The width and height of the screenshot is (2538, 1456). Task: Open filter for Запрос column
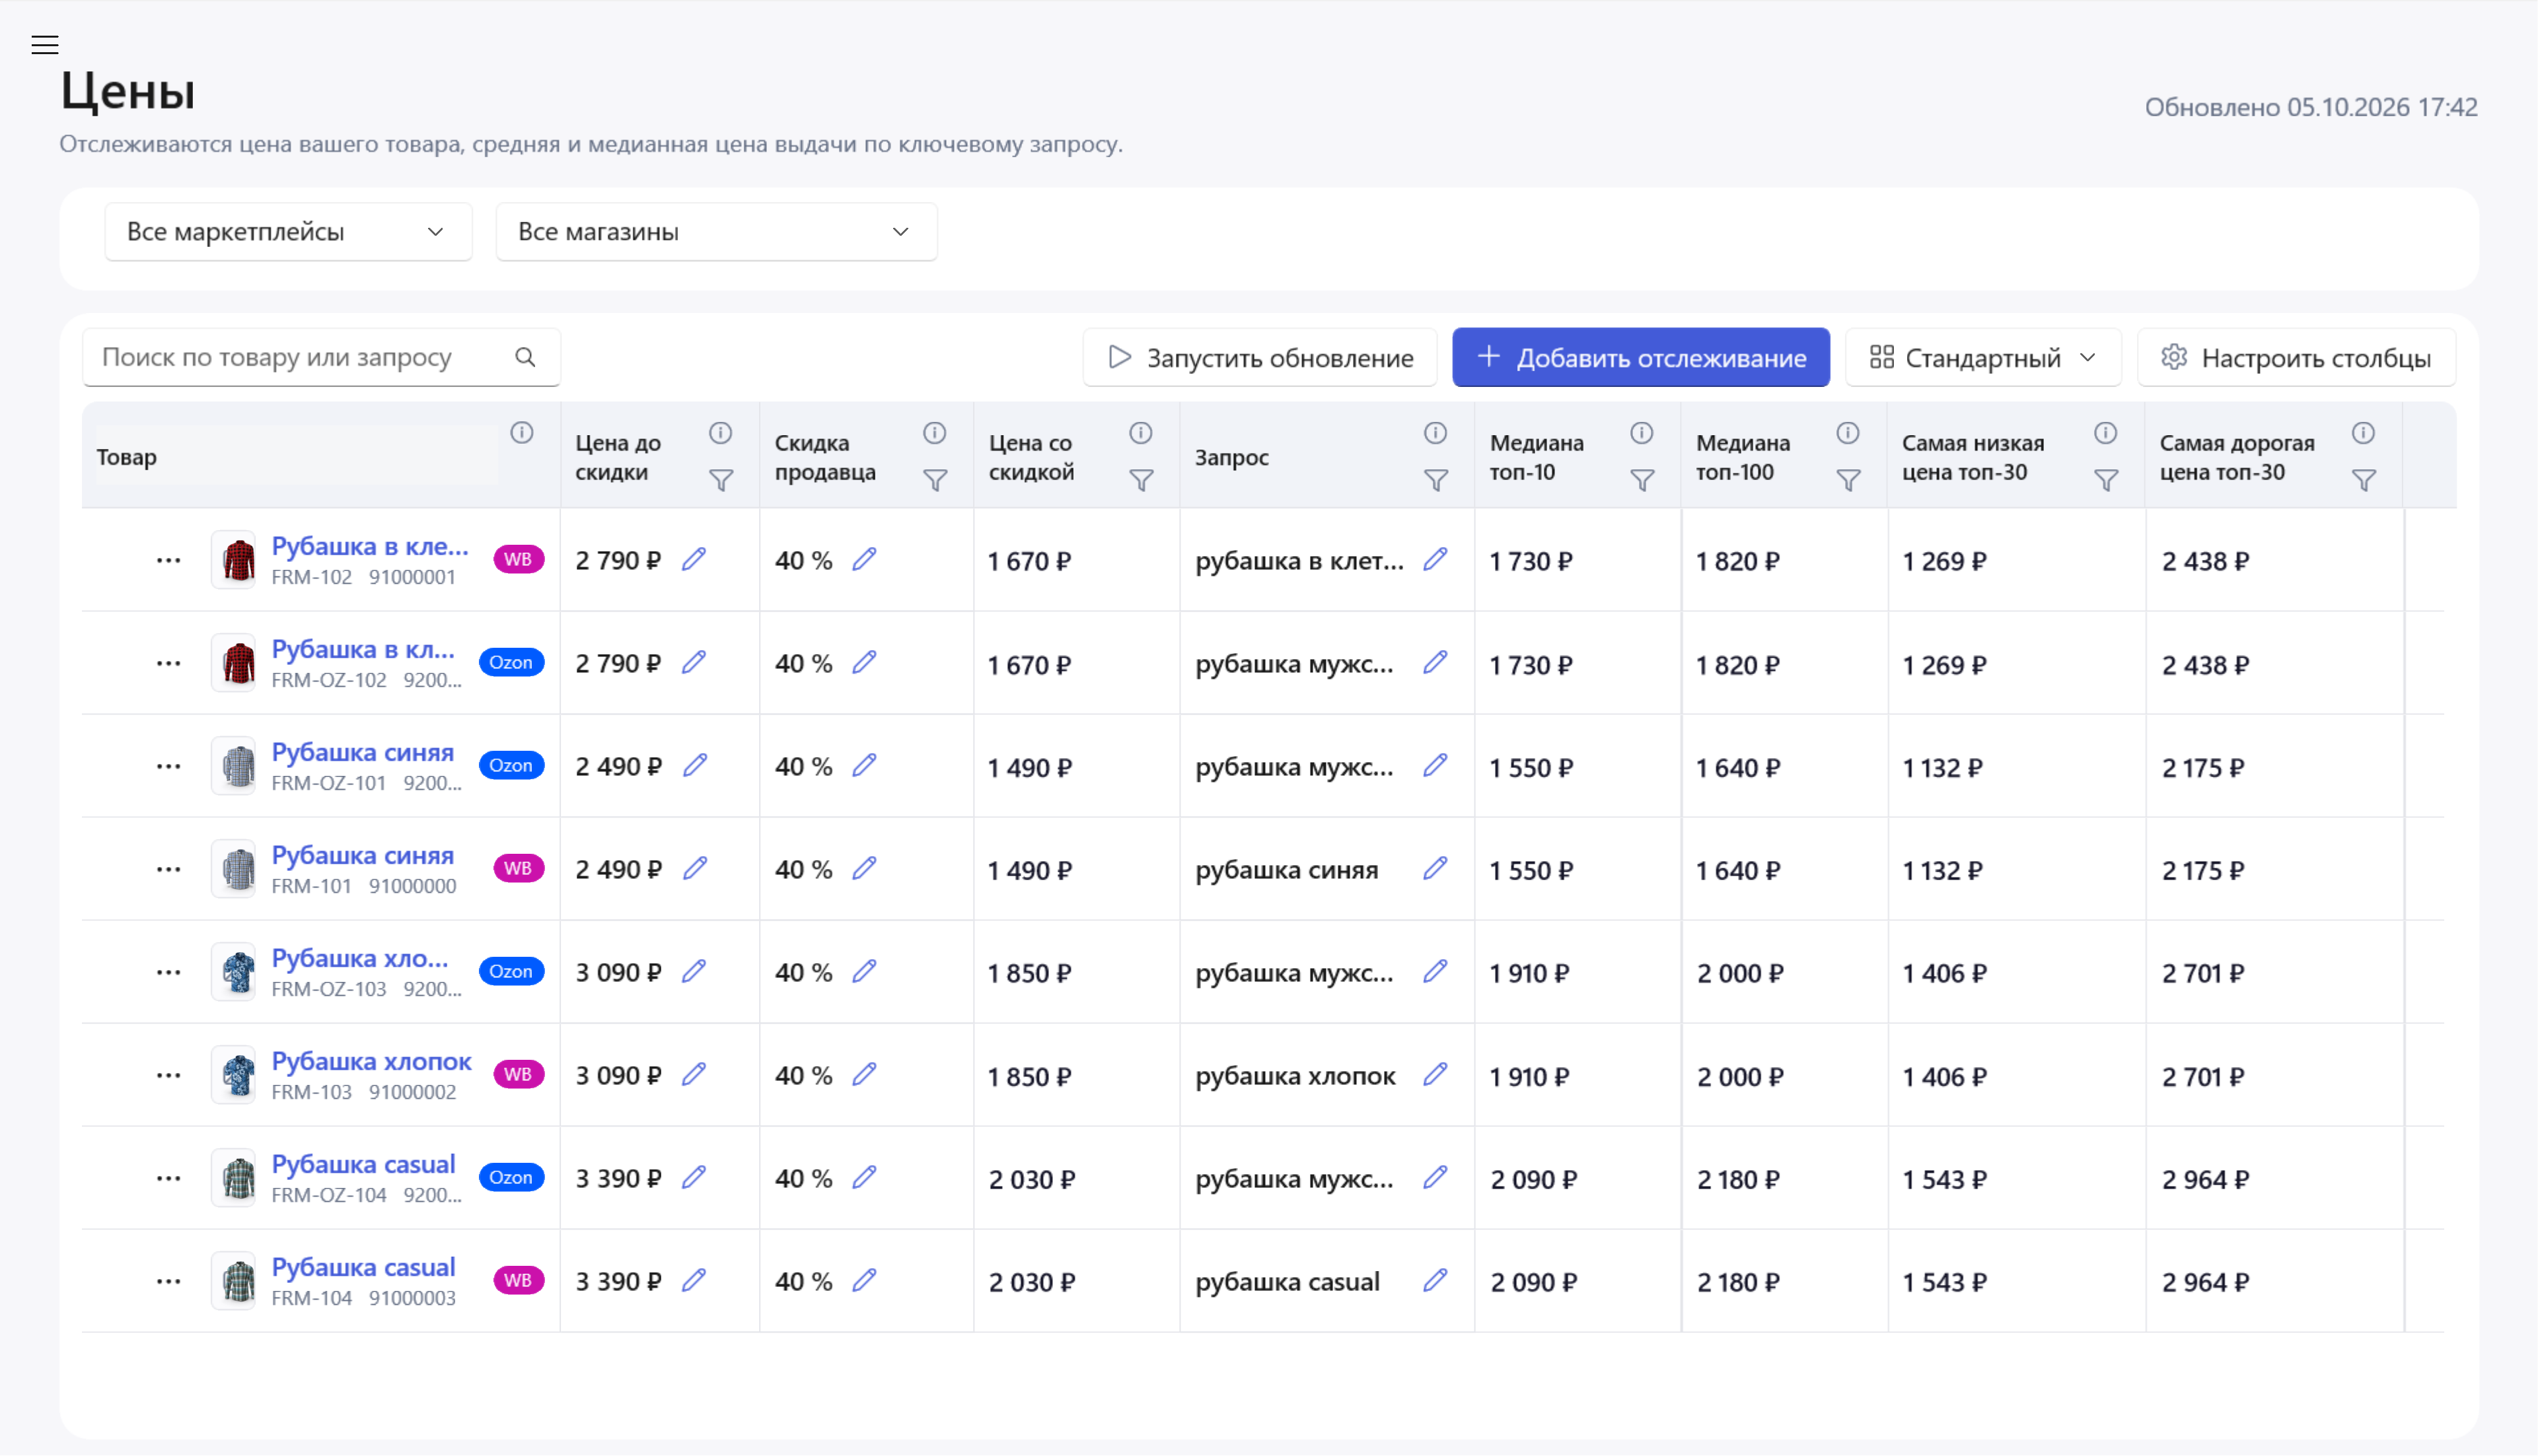coord(1435,481)
